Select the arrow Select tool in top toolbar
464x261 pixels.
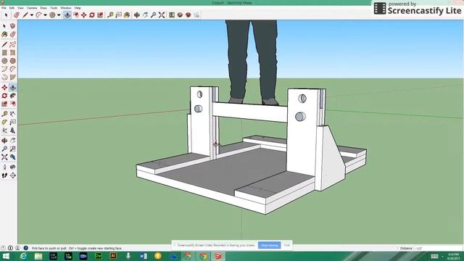coord(7,14)
